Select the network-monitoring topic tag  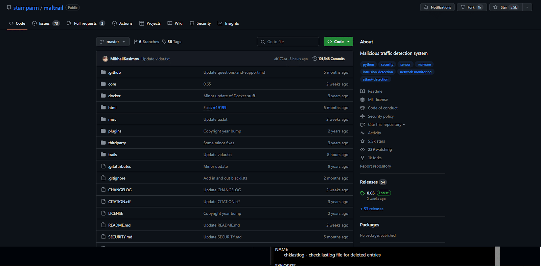416,72
